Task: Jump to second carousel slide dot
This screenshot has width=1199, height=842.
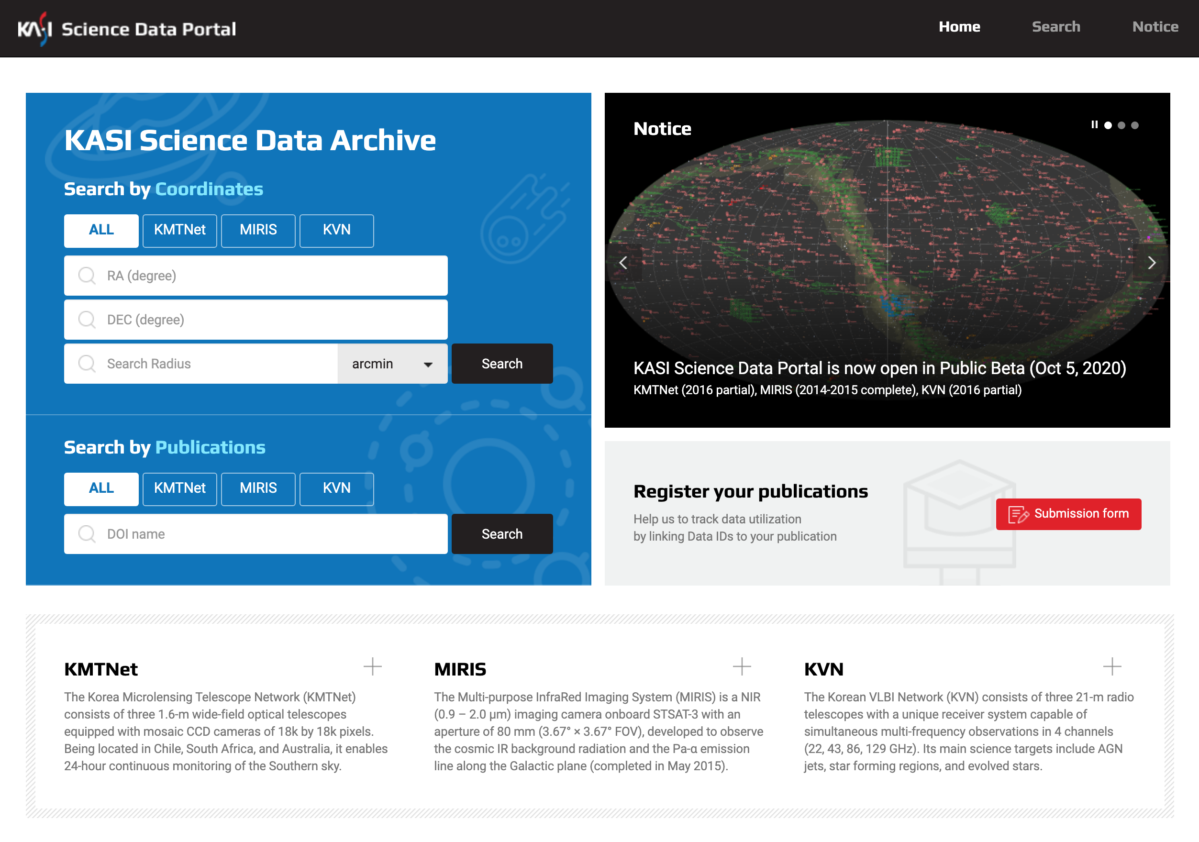Action: pos(1121,125)
